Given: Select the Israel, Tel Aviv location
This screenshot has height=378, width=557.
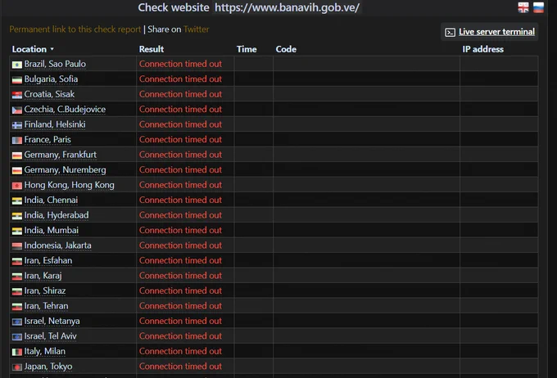Looking at the screenshot, I should point(51,336).
